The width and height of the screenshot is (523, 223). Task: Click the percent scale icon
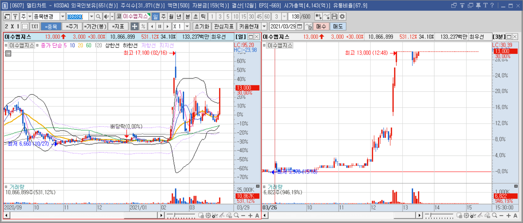(x=143, y=26)
